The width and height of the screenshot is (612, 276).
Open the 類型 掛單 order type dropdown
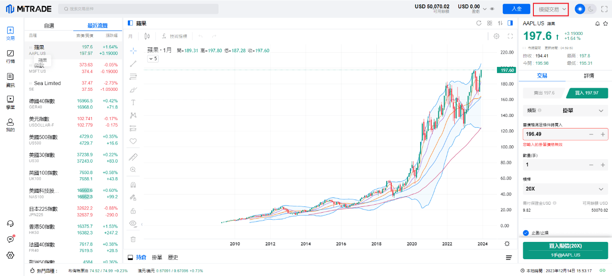(565, 110)
